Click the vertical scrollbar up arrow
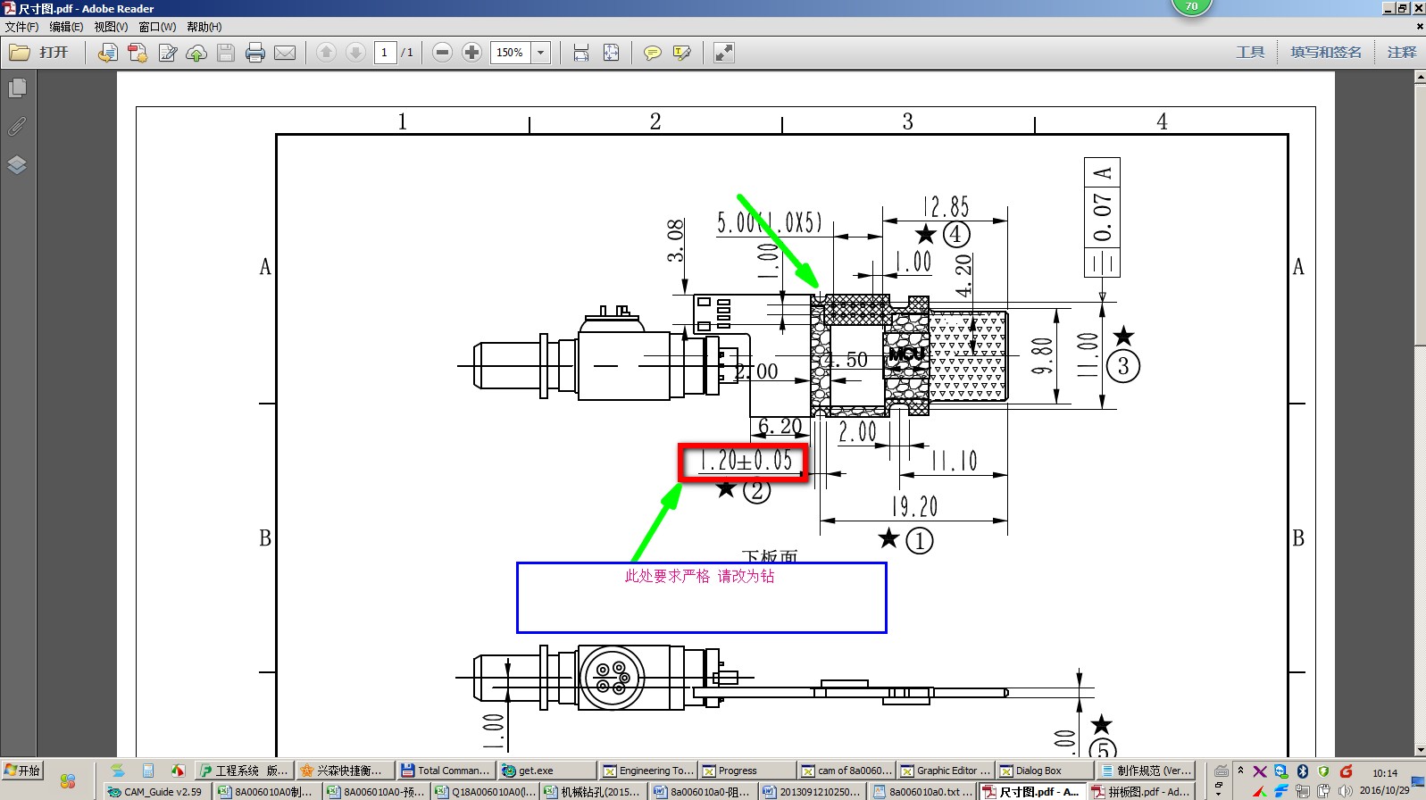1426x800 pixels. (x=1420, y=78)
